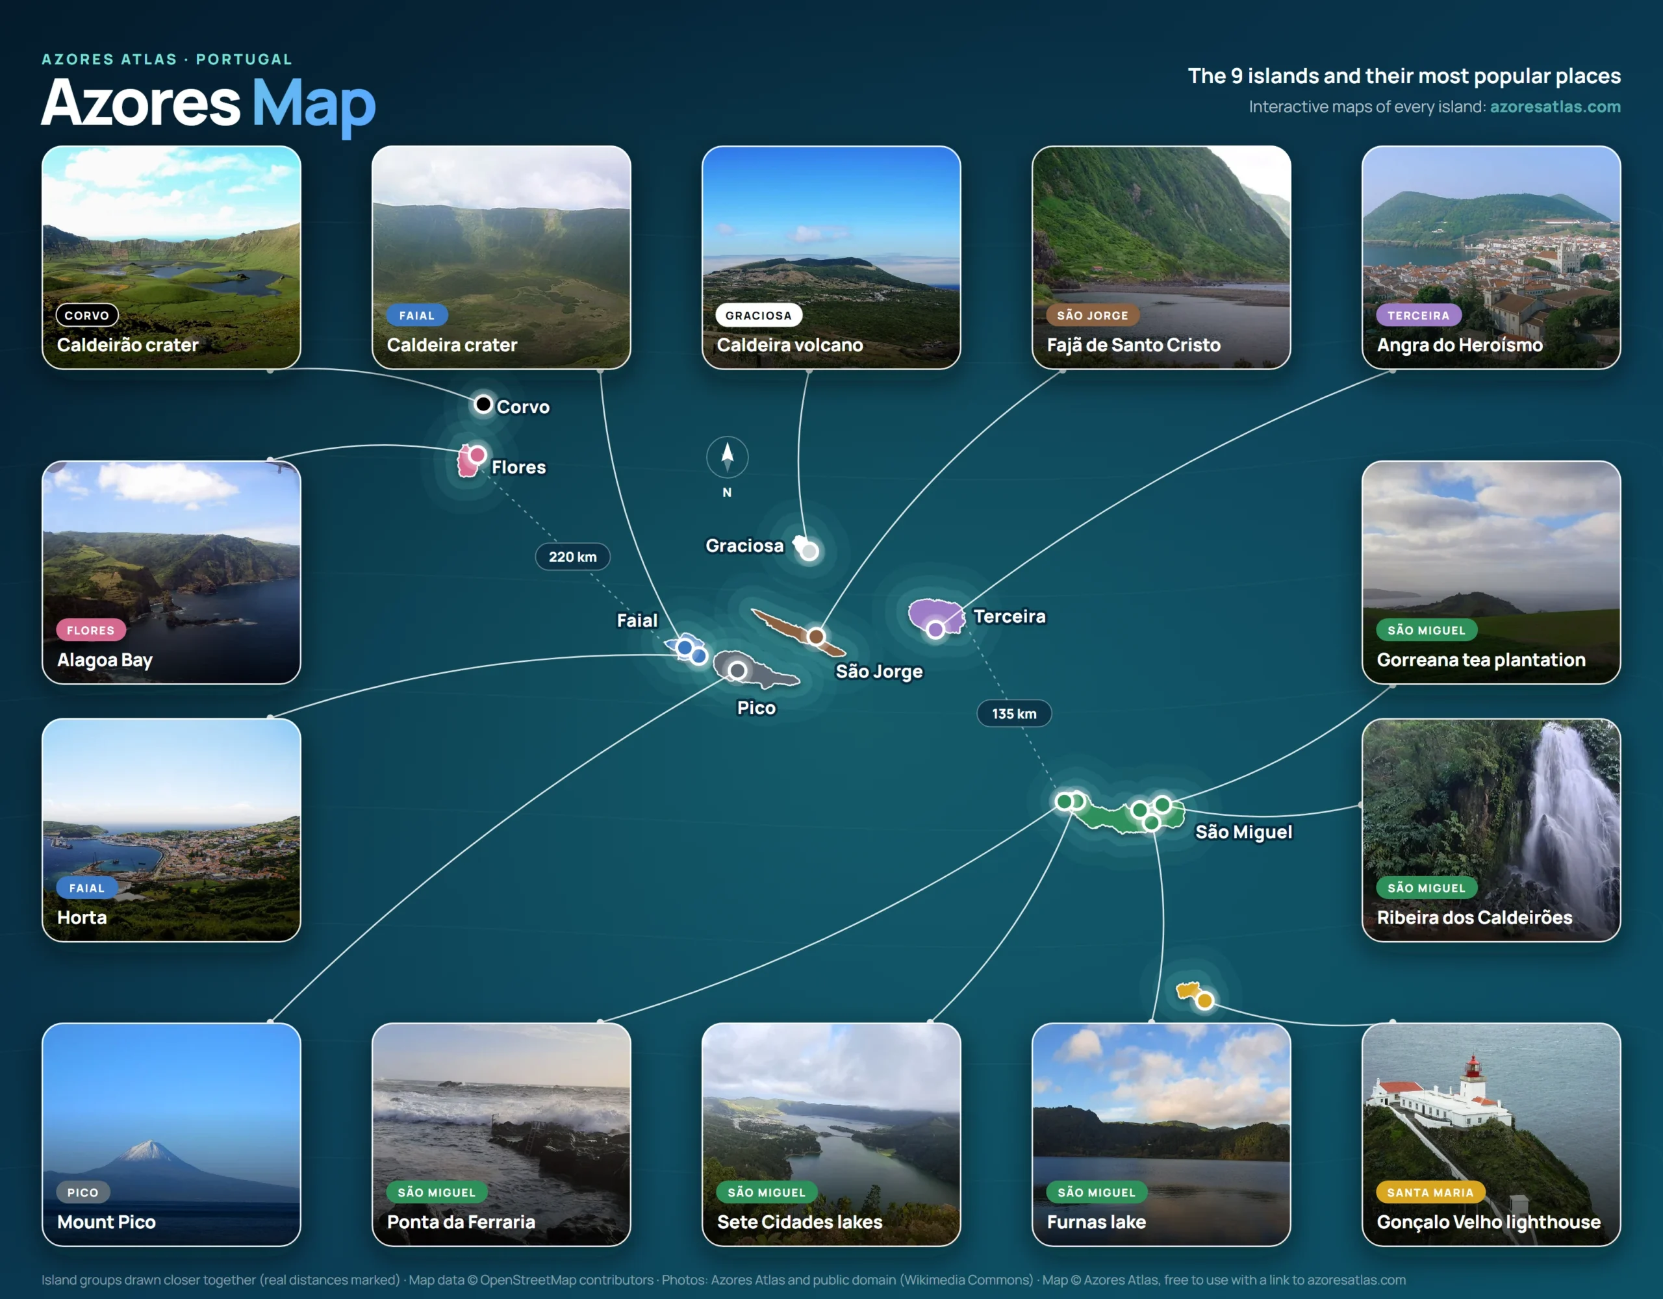Click the São Miguel island name label

[1243, 831]
